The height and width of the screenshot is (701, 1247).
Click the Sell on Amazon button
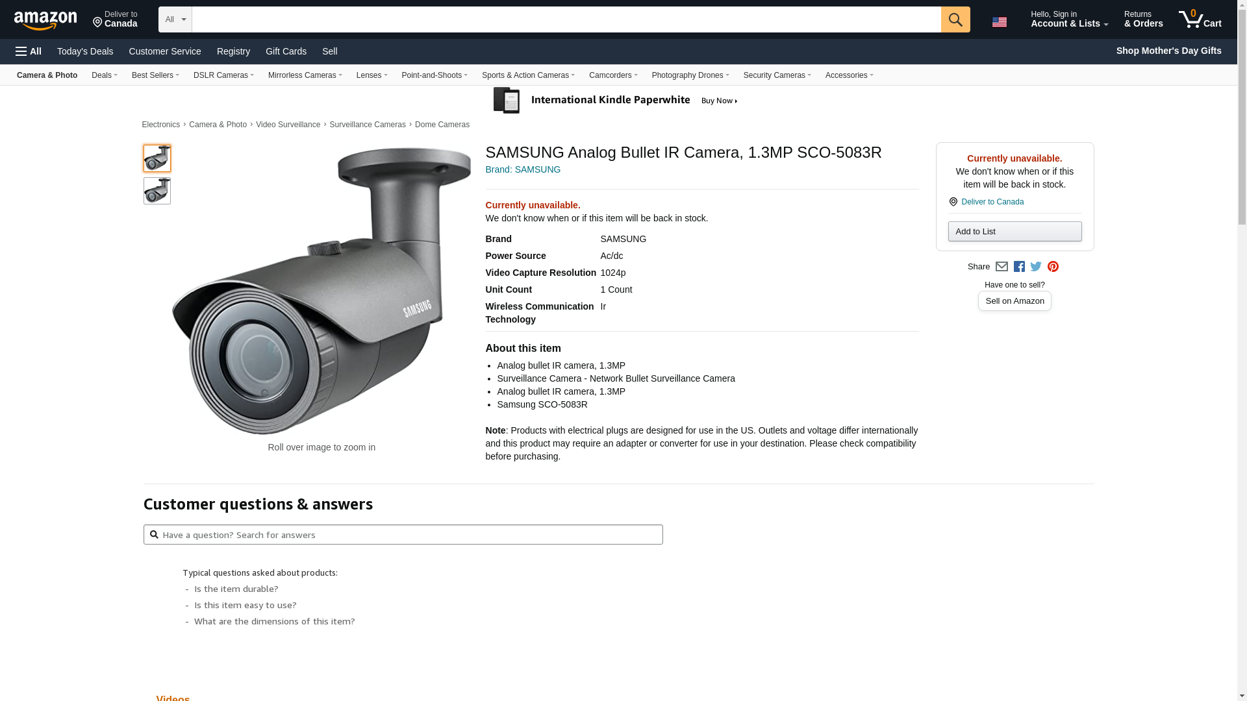(x=1014, y=301)
